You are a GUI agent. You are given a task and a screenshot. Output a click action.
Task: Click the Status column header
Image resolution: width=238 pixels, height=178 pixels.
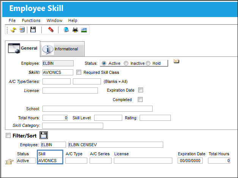[x=23, y=154]
